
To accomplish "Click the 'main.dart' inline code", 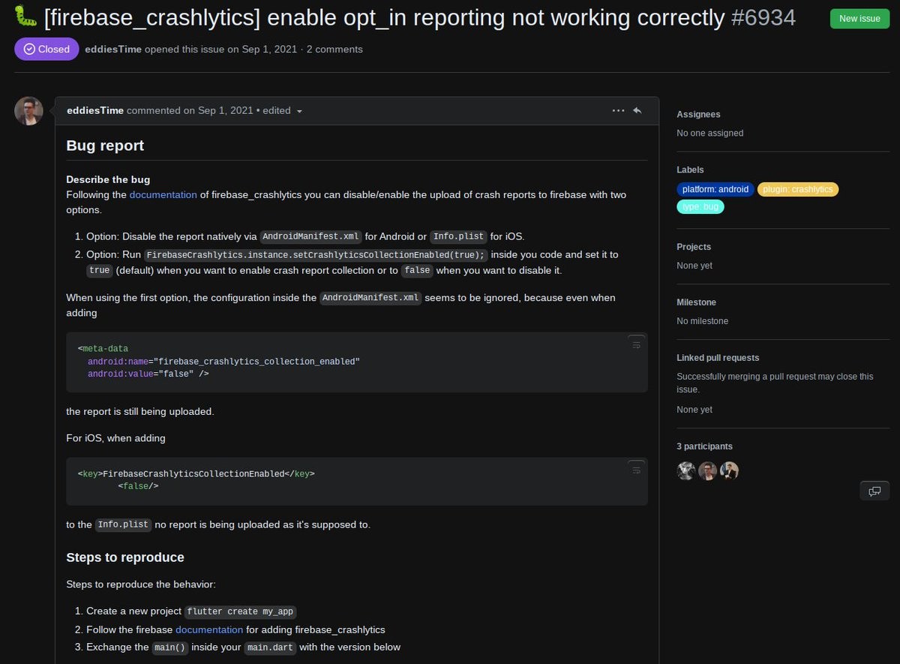I will click(x=270, y=647).
